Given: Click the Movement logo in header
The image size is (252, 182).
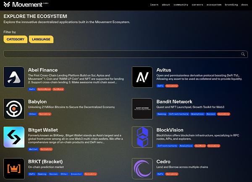Looking at the screenshot, I should click(x=22, y=5).
